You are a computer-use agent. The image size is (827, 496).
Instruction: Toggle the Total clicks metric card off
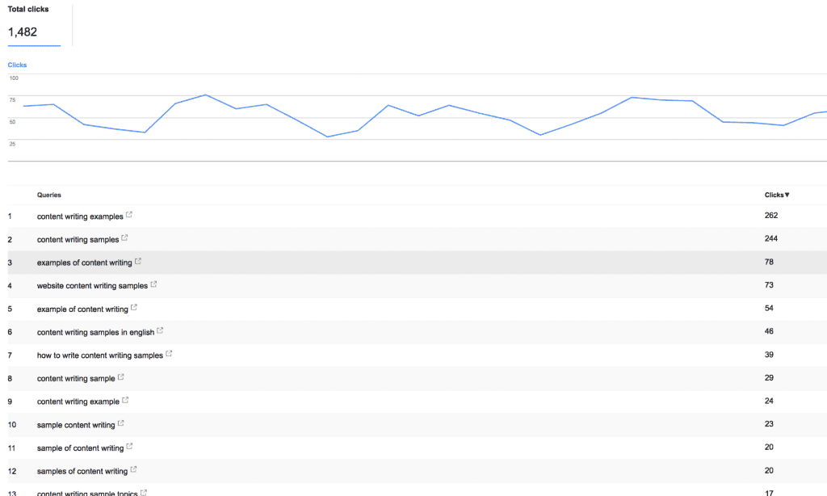coord(34,24)
